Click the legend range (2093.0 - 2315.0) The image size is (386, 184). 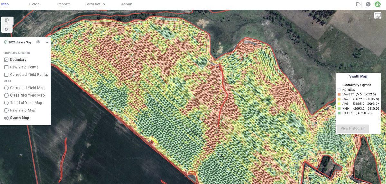click(366, 109)
